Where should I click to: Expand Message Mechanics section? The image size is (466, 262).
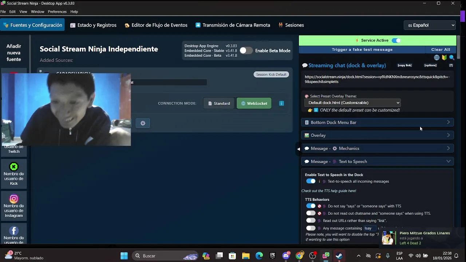coord(378,148)
